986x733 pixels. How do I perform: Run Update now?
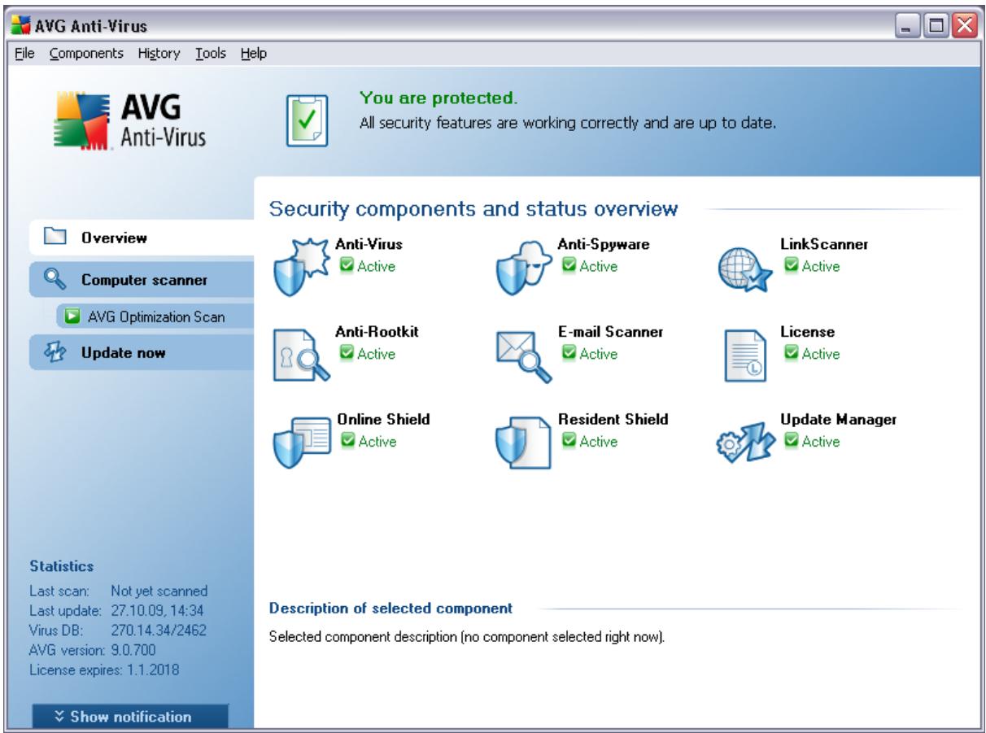click(x=141, y=353)
